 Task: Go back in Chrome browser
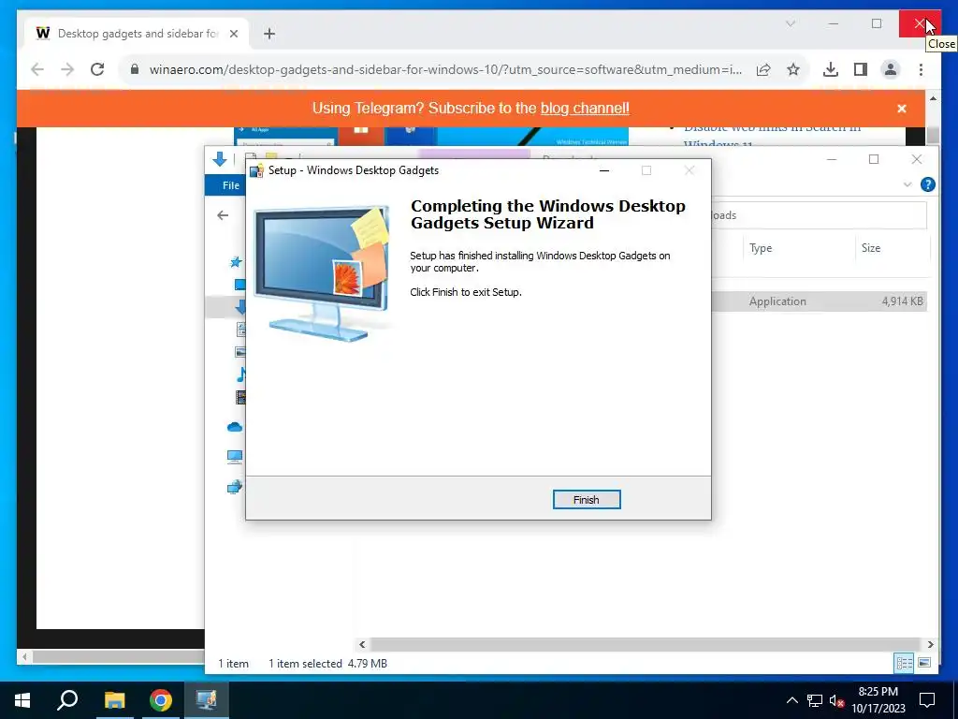coord(37,69)
